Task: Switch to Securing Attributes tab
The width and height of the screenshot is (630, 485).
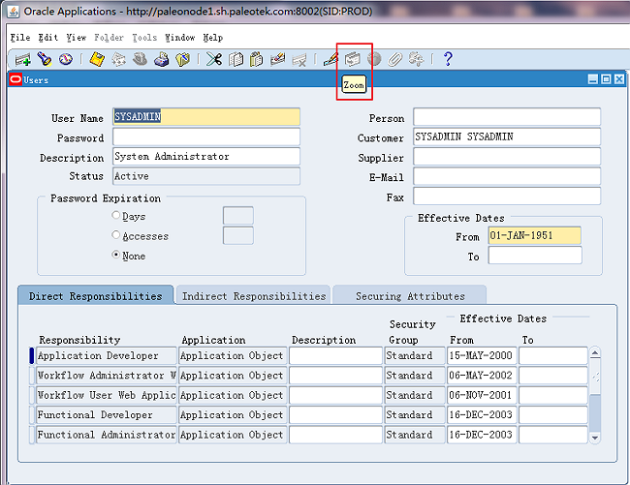Action: [410, 296]
